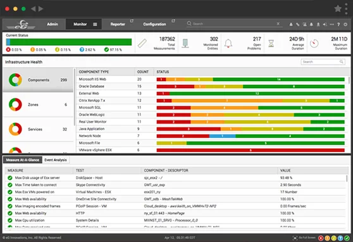Screen dimensions: 353x242
Task: Click the alarm bell icon in toolbar
Action: point(311,24)
